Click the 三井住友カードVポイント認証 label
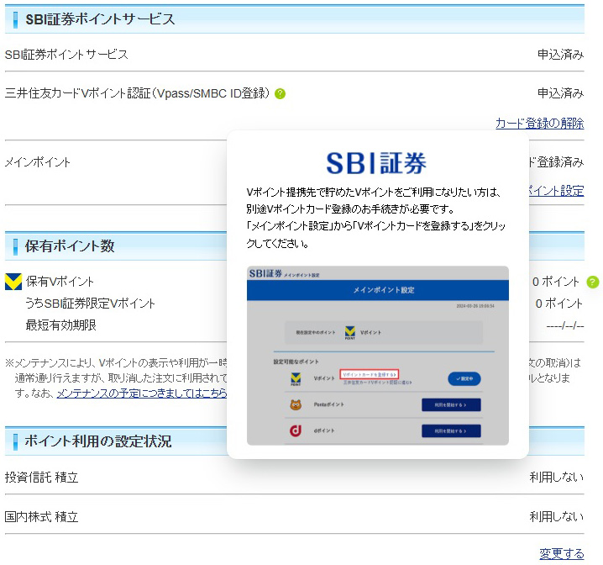 tap(137, 93)
